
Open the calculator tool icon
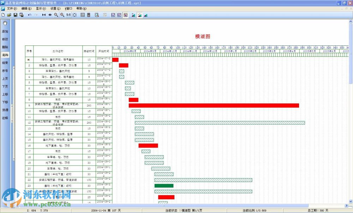click(x=89, y=15)
